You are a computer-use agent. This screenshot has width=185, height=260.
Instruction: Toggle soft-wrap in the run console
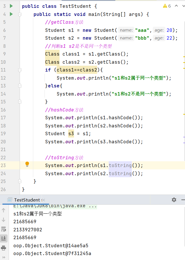3,229
